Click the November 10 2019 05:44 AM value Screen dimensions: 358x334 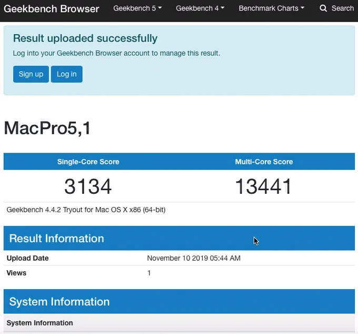194,258
